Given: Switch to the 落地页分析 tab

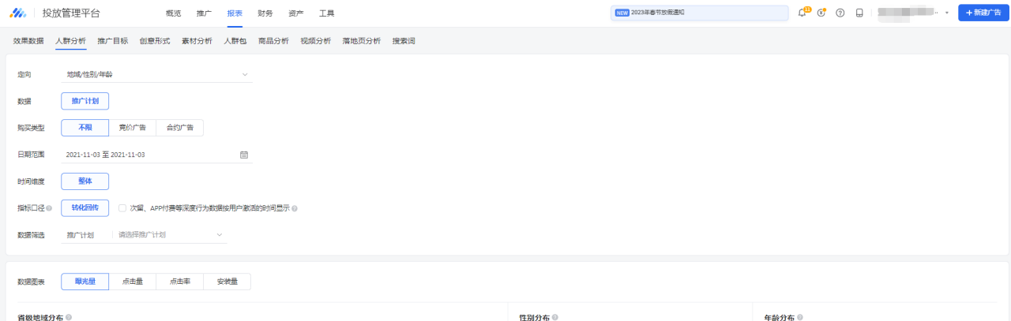Looking at the screenshot, I should point(362,40).
